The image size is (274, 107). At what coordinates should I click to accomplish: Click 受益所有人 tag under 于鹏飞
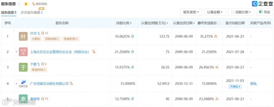click(x=39, y=70)
